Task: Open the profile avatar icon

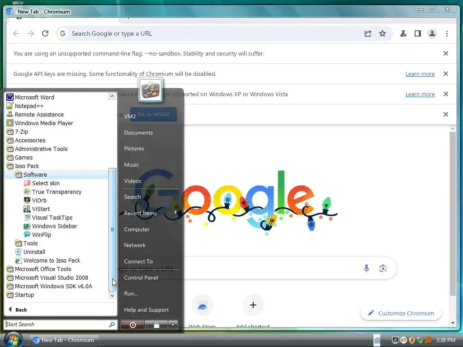Action: pyautogui.click(x=432, y=33)
